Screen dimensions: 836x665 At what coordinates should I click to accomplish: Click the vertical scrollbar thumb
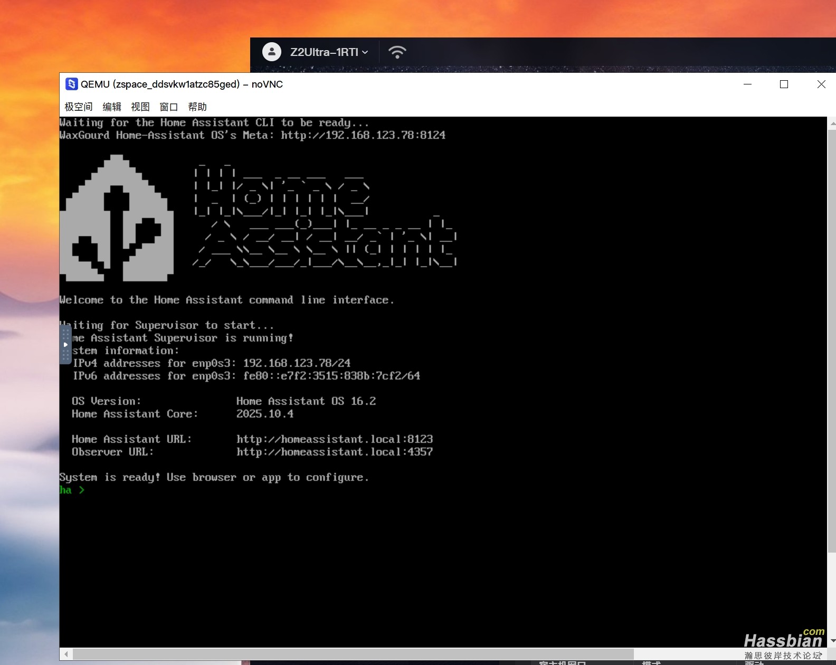[831, 338]
